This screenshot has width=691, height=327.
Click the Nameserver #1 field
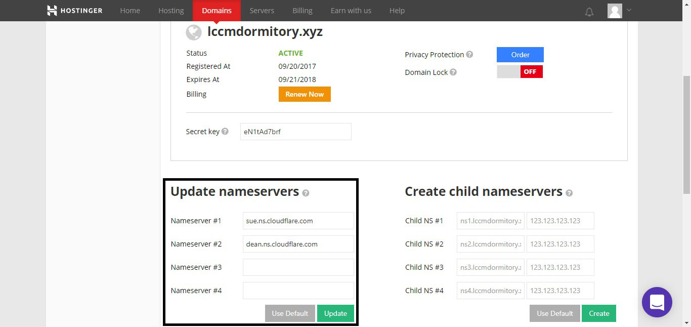tap(298, 221)
